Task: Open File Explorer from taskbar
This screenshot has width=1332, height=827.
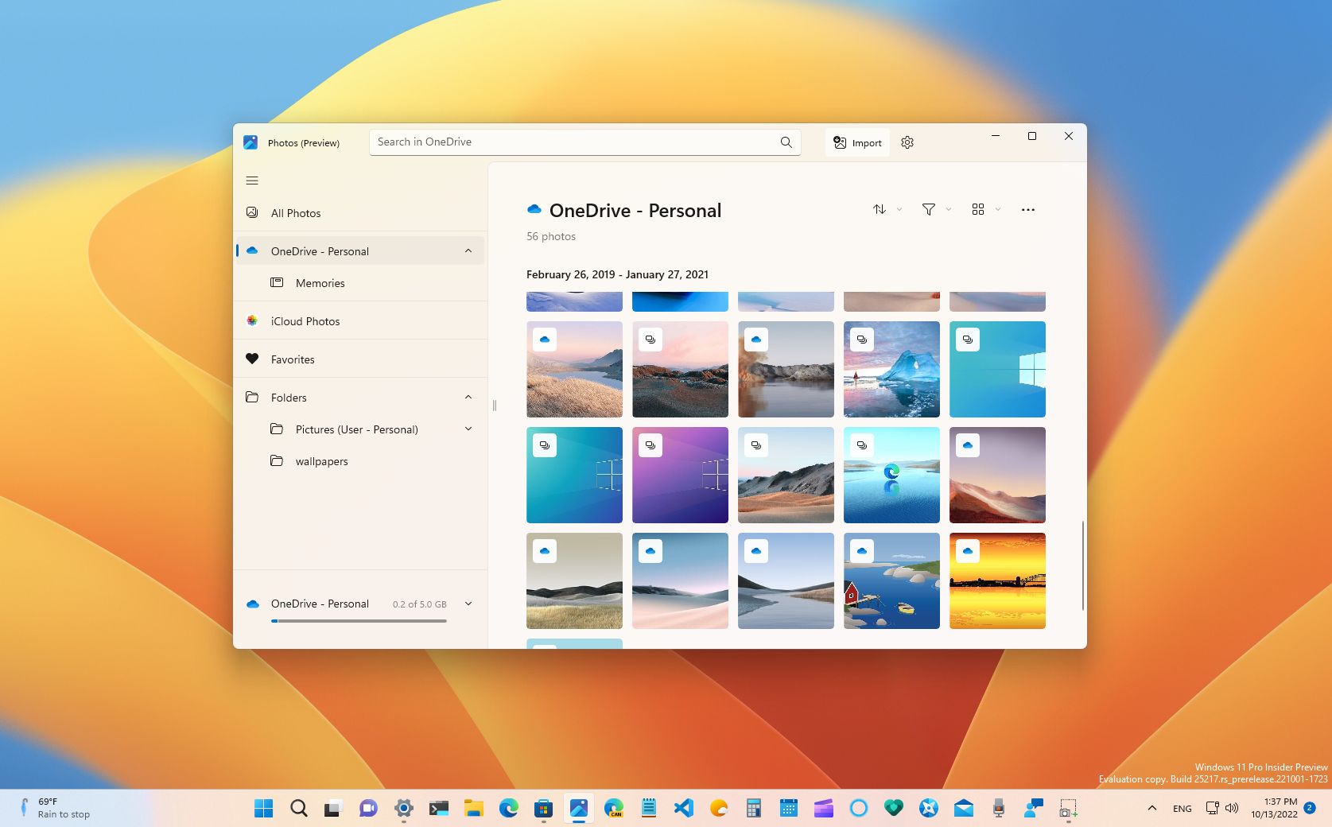Action: tap(474, 809)
